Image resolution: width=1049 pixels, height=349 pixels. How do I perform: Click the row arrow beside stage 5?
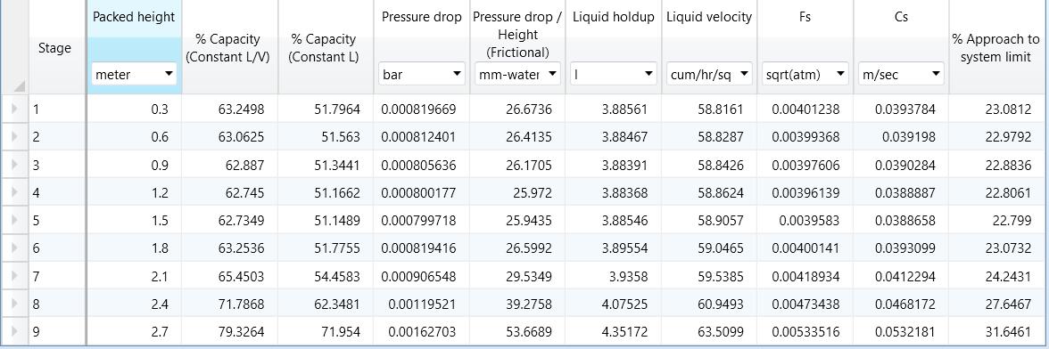click(14, 220)
